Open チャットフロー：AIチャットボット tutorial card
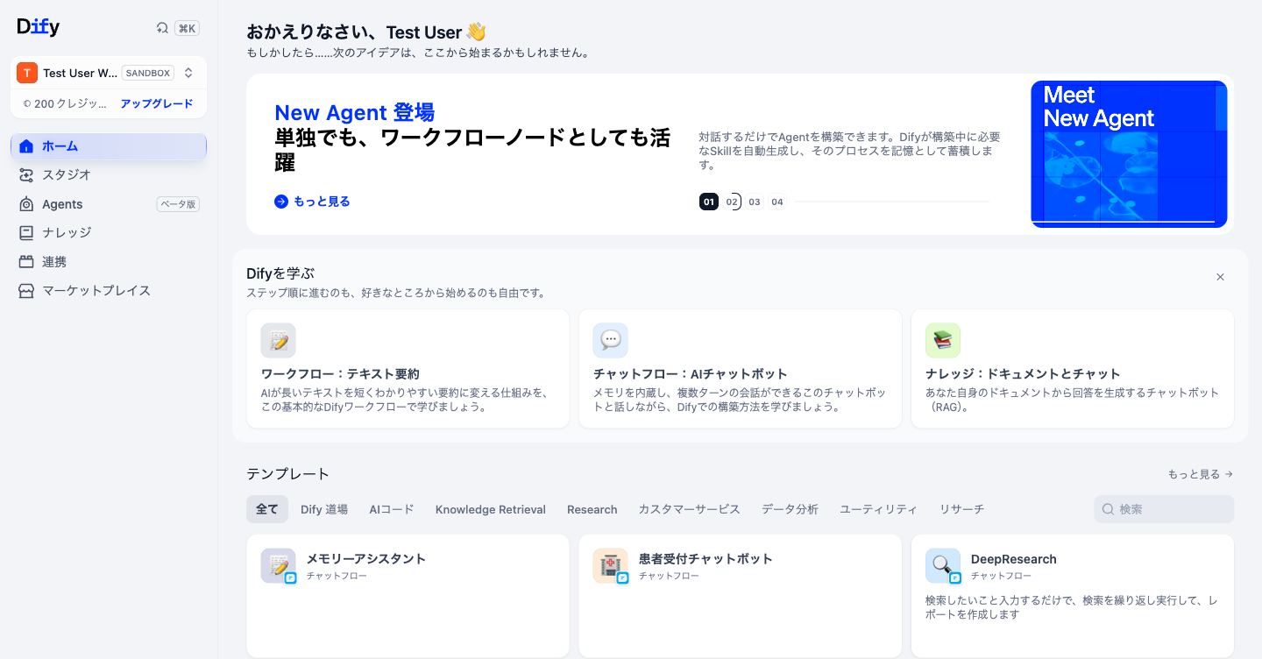The height and width of the screenshot is (659, 1262). [x=741, y=369]
